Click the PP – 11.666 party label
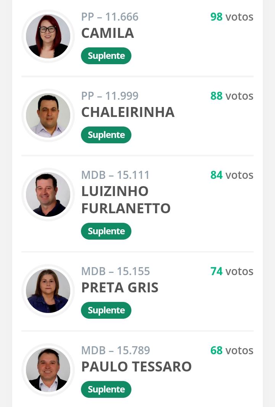 point(110,17)
